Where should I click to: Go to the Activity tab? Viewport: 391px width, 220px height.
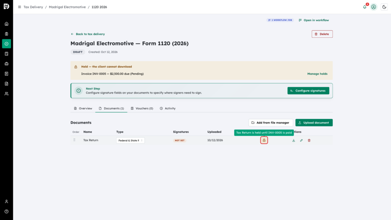(168, 108)
